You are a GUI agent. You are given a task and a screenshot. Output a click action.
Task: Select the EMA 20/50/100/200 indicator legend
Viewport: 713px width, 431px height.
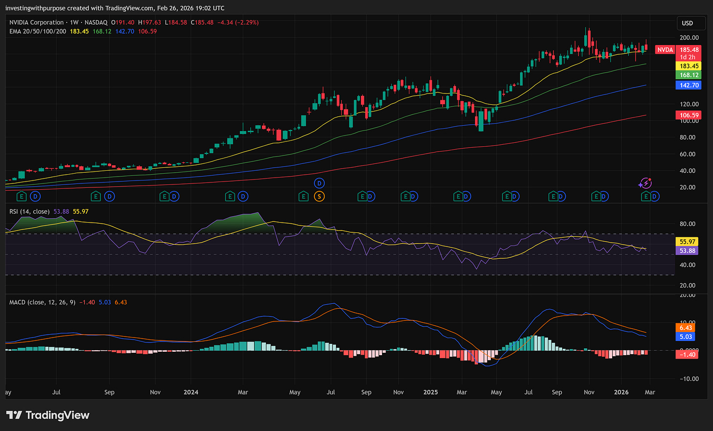point(38,31)
